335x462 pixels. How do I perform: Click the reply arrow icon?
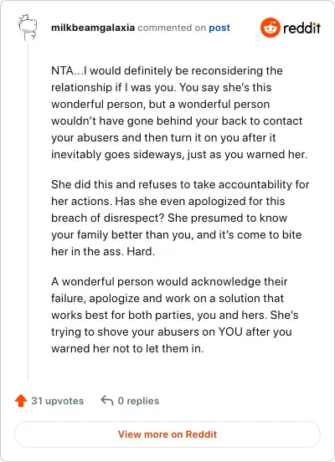(x=107, y=401)
